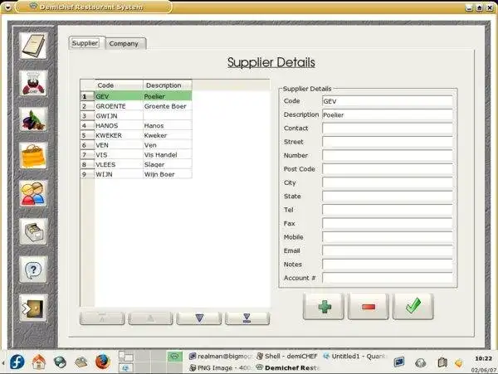This screenshot has width=498, height=374.
Task: Click row header number 9
Action: [x=87, y=174]
